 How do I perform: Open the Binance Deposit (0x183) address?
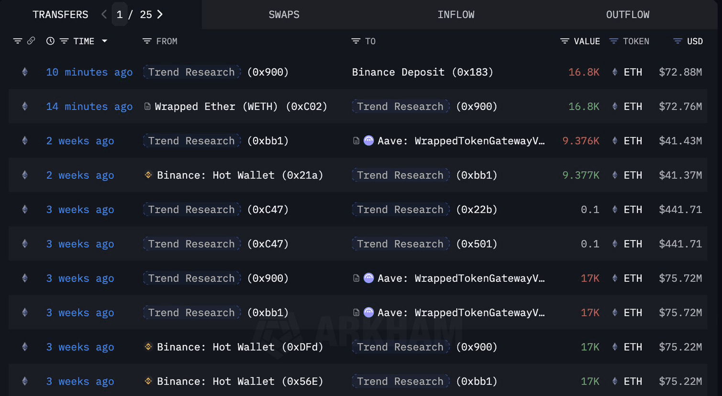422,72
